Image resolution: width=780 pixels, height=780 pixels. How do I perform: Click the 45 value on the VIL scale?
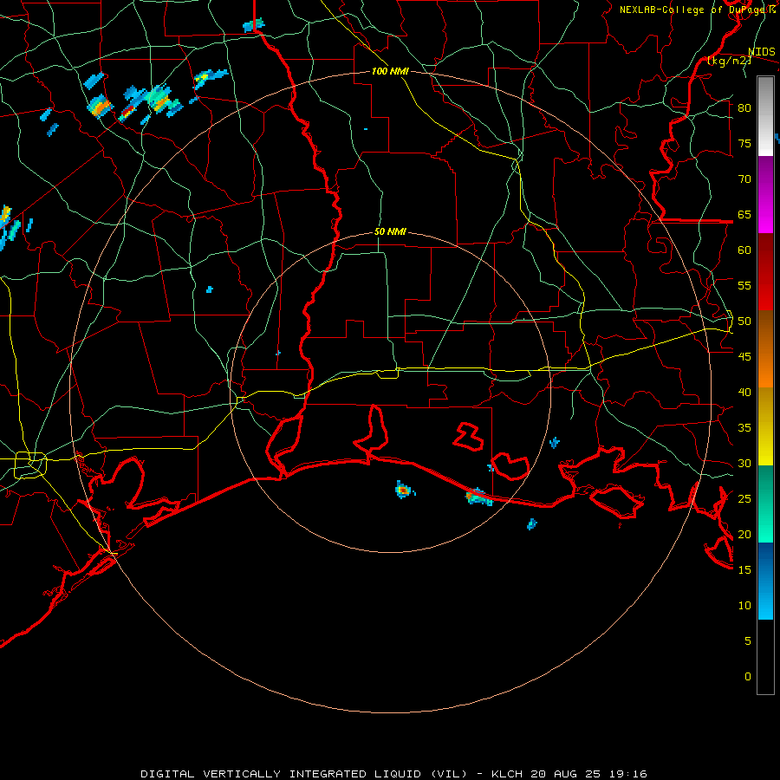(x=744, y=357)
